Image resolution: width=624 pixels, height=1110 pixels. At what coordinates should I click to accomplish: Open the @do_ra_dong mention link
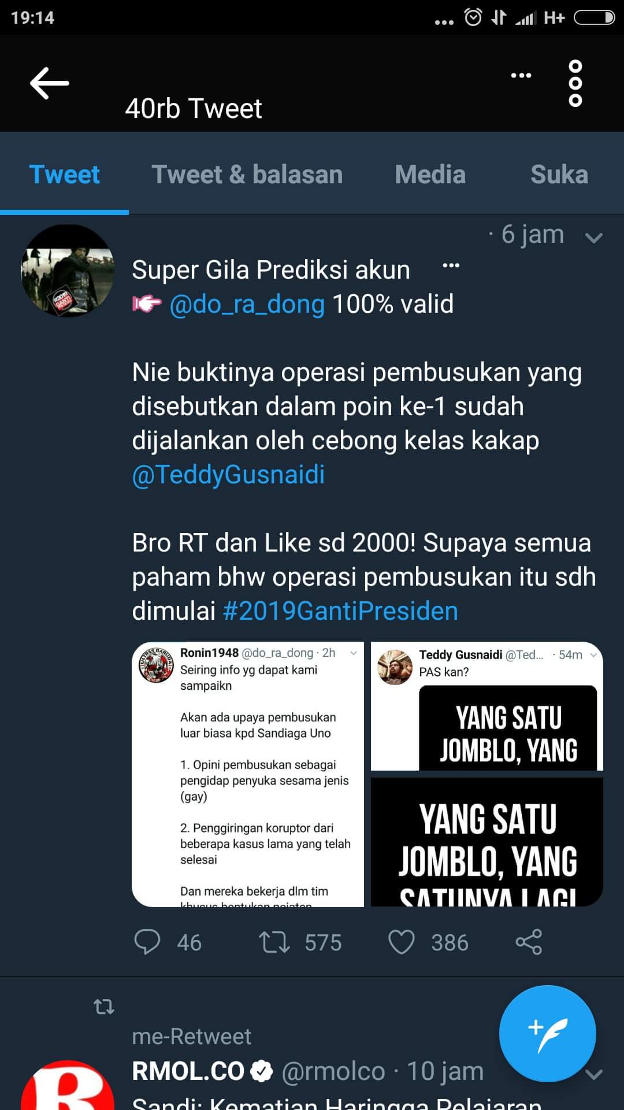tap(247, 304)
